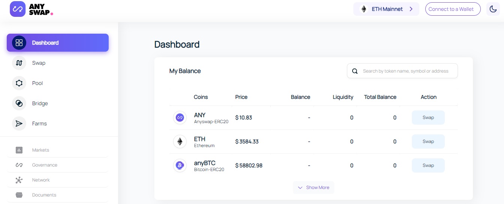Go to the Swap page in sidebar
The width and height of the screenshot is (504, 204).
(39, 63)
